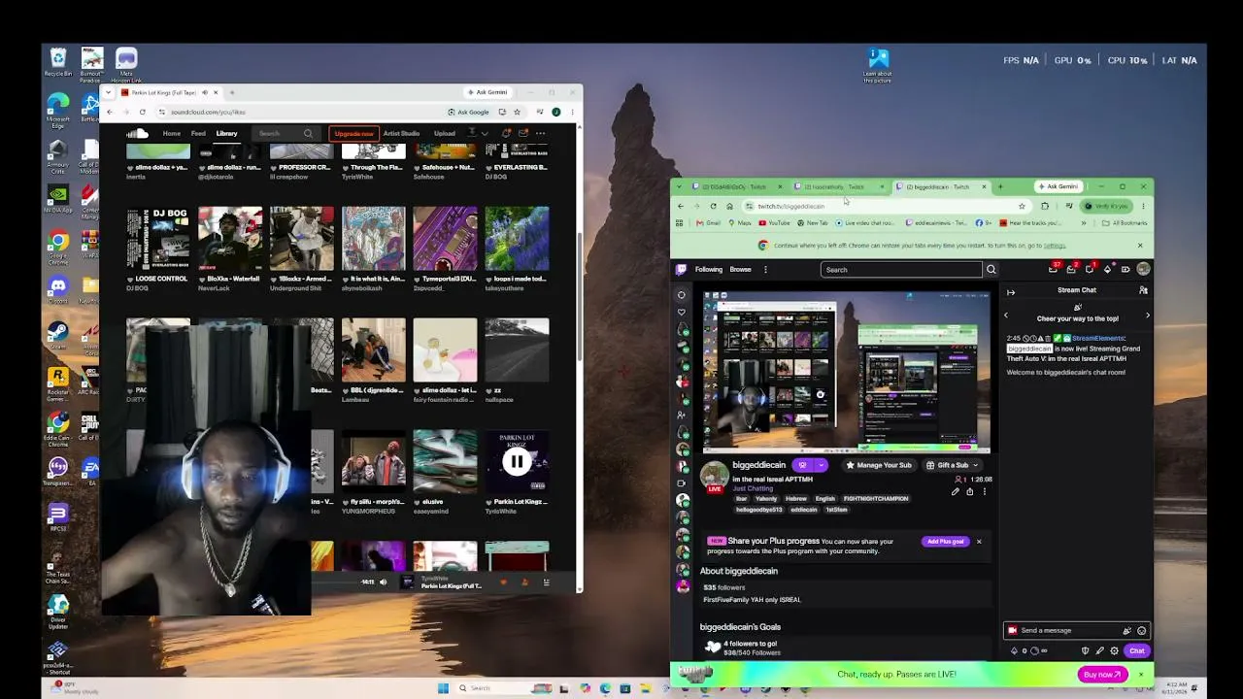The image size is (1243, 699).
Task: Open Settings link in Chrome restore notice
Action: (1055, 246)
